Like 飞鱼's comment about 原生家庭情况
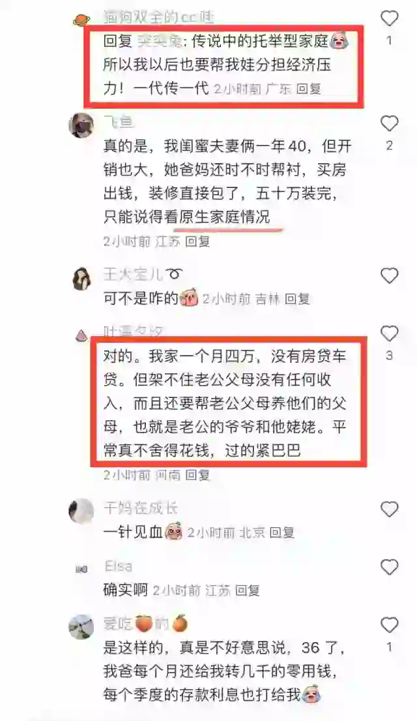Viewport: 417px width, 721px height. [390, 123]
